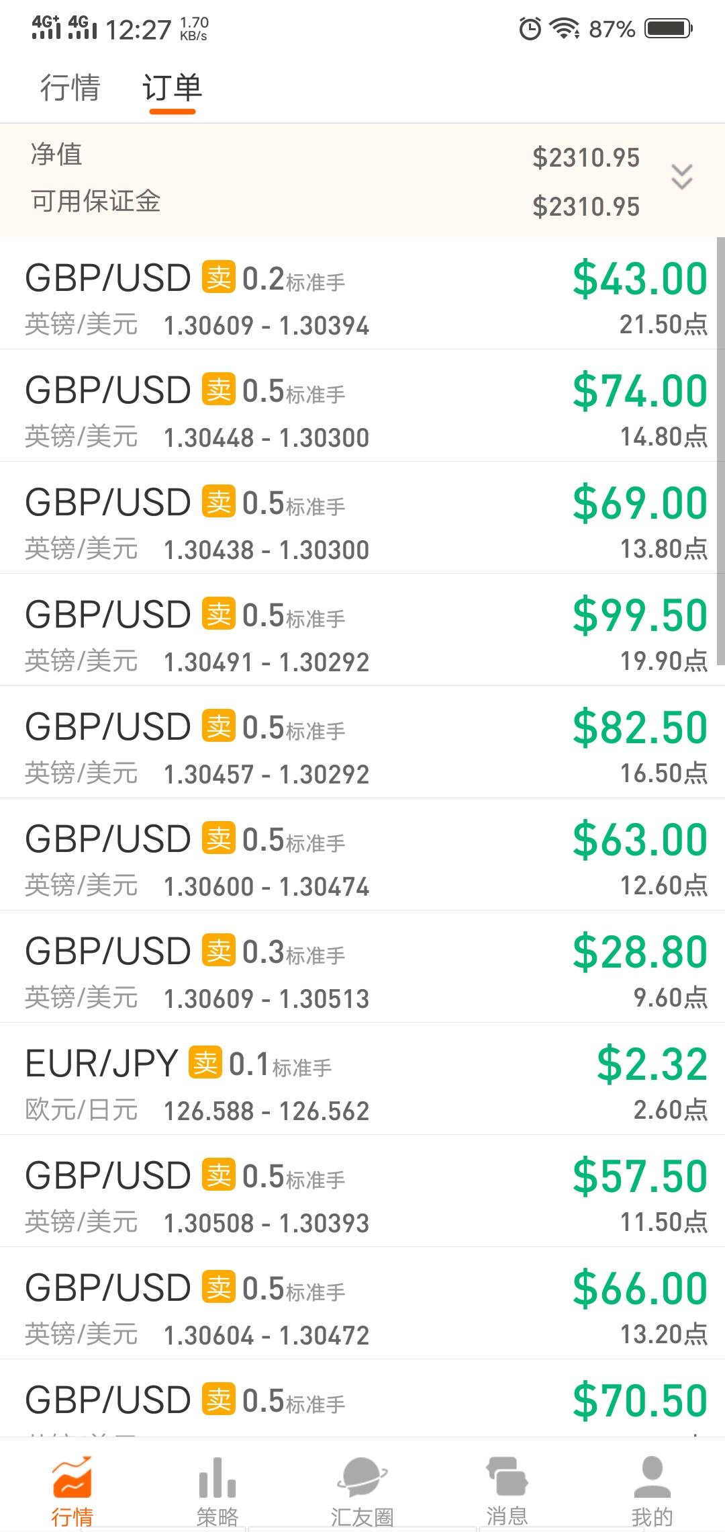Tap the $99.50 profit GBP/USD order
This screenshot has height=1532, width=725.
(x=362, y=630)
